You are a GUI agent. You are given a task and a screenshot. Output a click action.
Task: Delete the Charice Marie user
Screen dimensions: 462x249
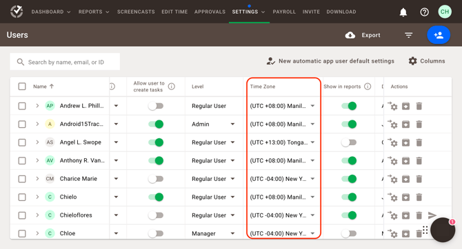click(x=419, y=179)
